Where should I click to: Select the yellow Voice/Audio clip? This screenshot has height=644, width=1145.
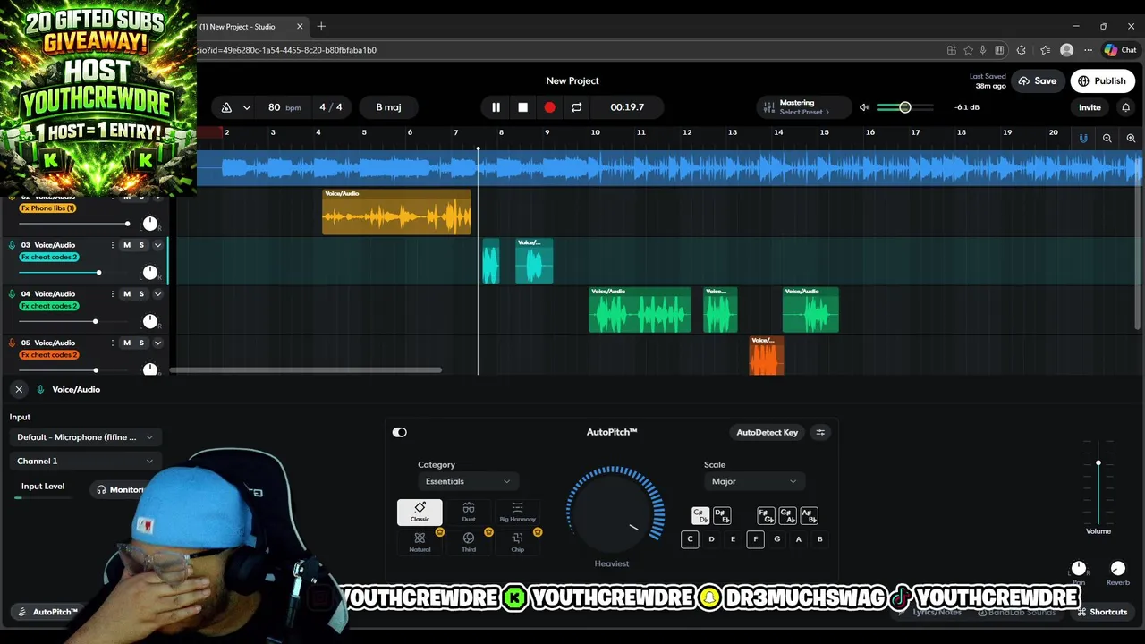point(396,212)
